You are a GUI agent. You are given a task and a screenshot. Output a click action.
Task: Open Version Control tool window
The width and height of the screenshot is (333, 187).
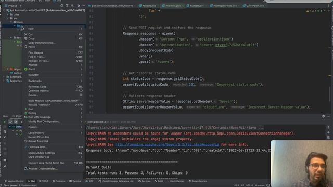pos(14,181)
